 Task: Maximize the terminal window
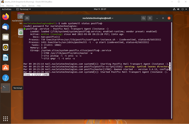click(x=163, y=18)
